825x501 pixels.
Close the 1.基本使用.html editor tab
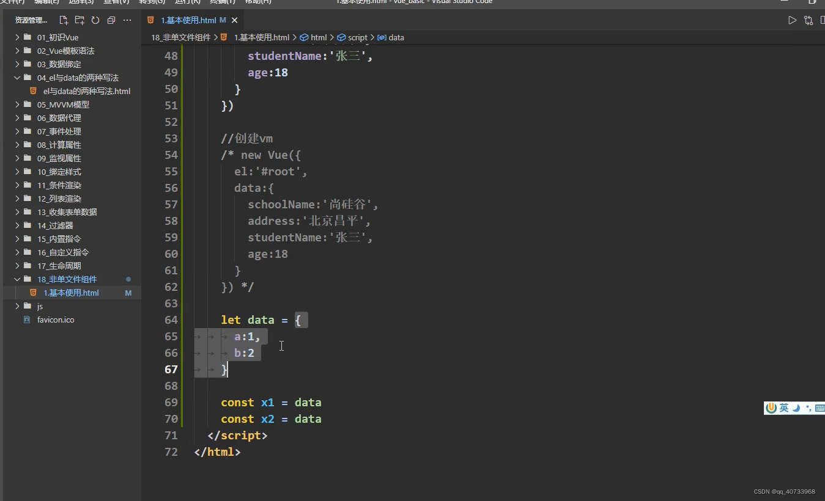(x=234, y=20)
